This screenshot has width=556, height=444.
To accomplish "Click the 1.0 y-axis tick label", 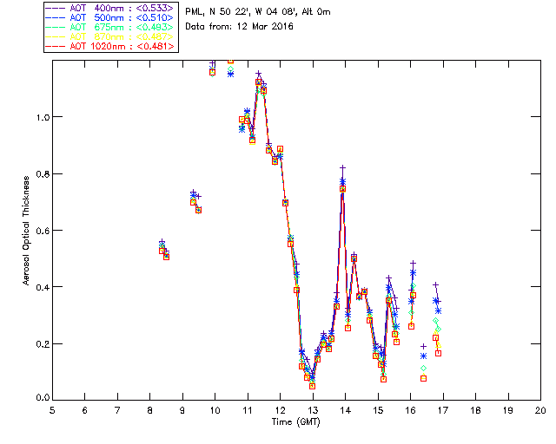I will (43, 117).
